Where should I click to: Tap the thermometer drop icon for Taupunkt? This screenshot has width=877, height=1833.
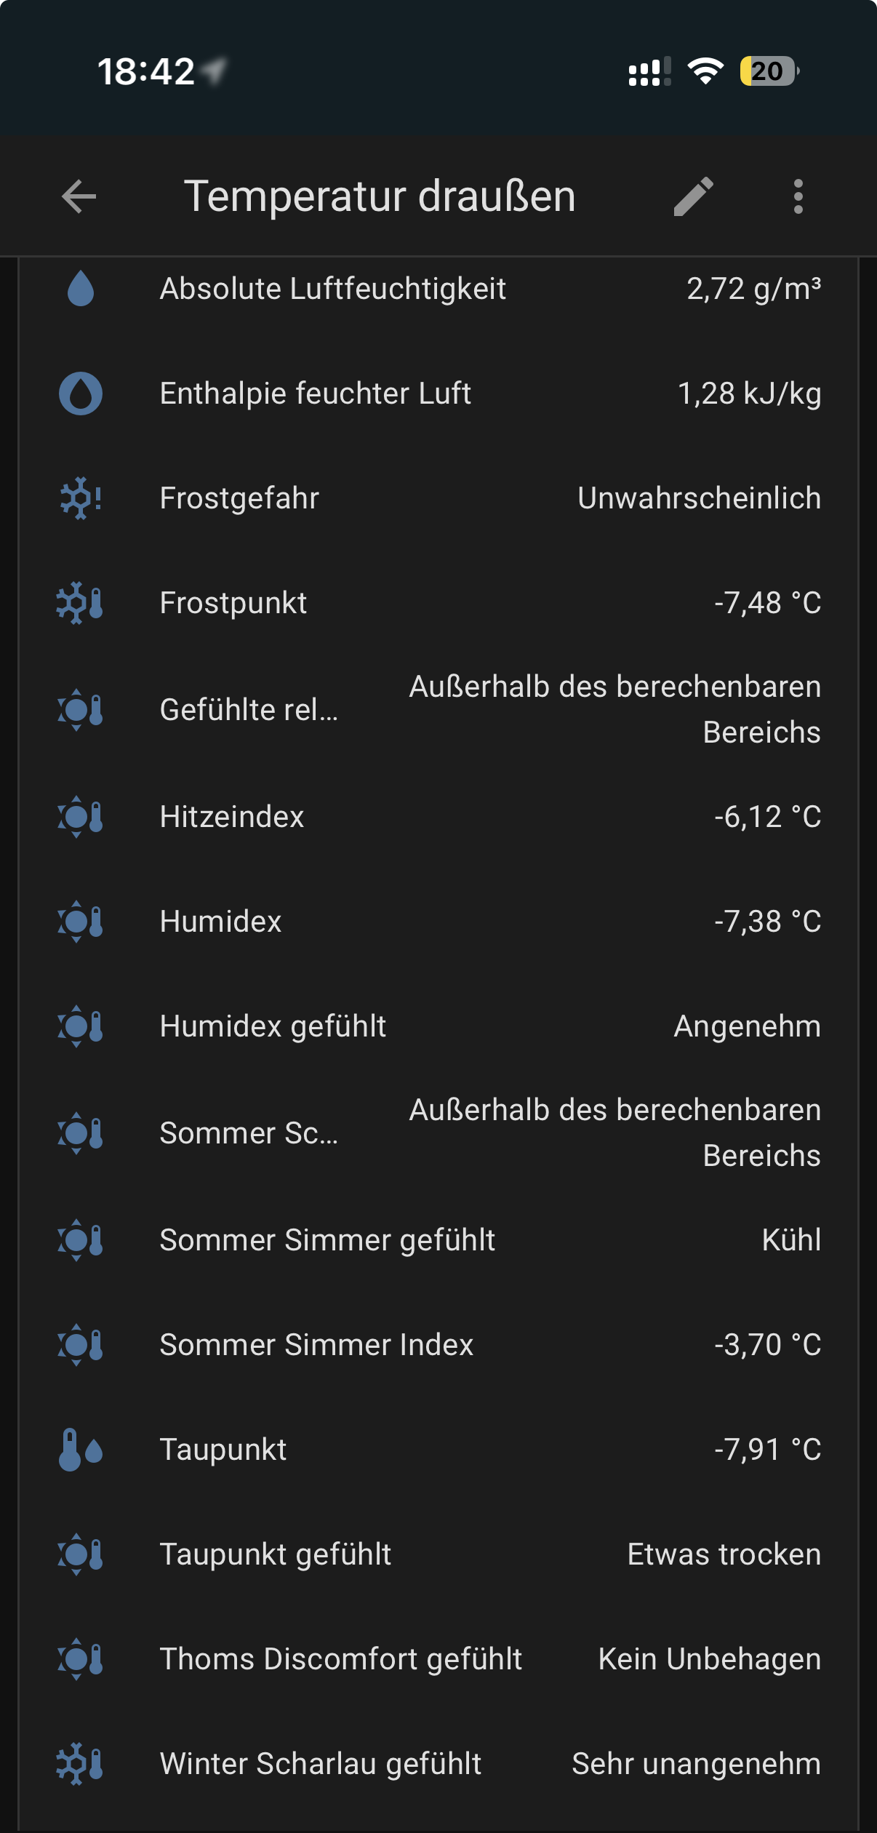[x=80, y=1450]
